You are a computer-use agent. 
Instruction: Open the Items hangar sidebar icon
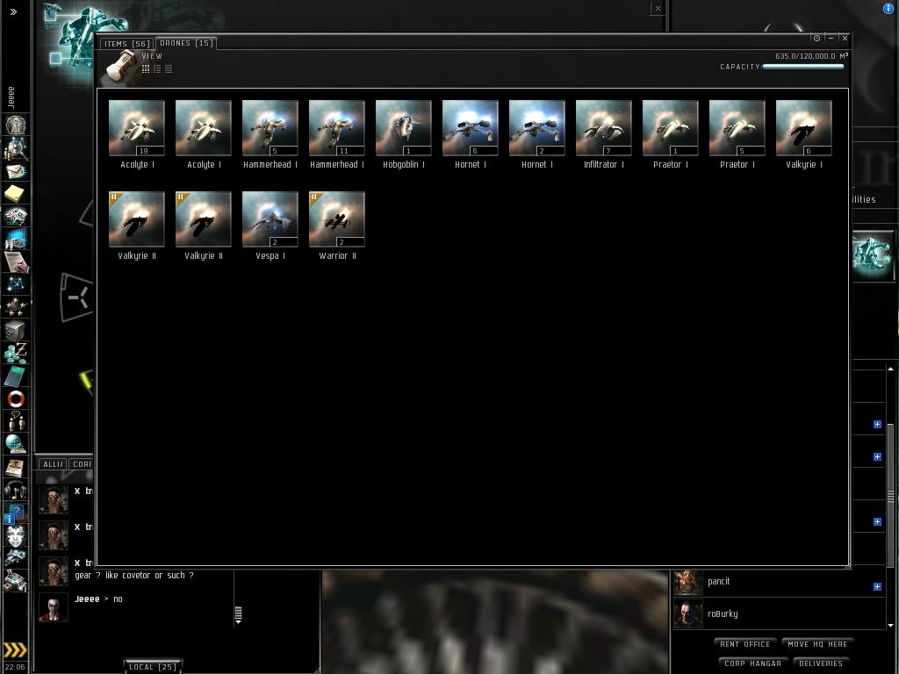point(16,581)
